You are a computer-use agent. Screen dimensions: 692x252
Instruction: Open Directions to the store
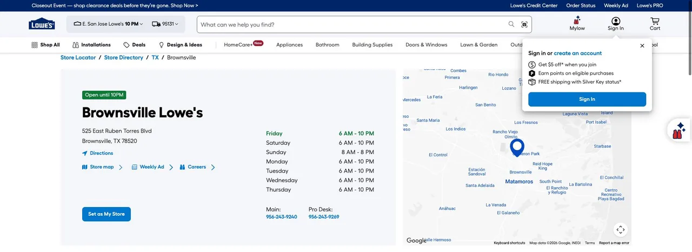click(97, 153)
